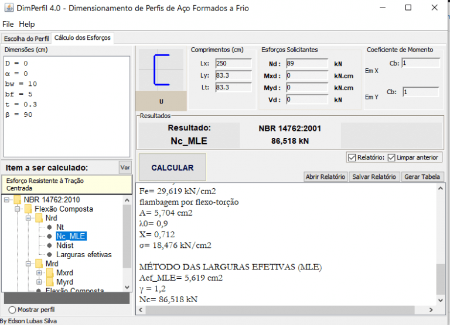Viewport: 450px width, 325px height.
Task: Click the Myrd folder icon
Action: [50, 282]
